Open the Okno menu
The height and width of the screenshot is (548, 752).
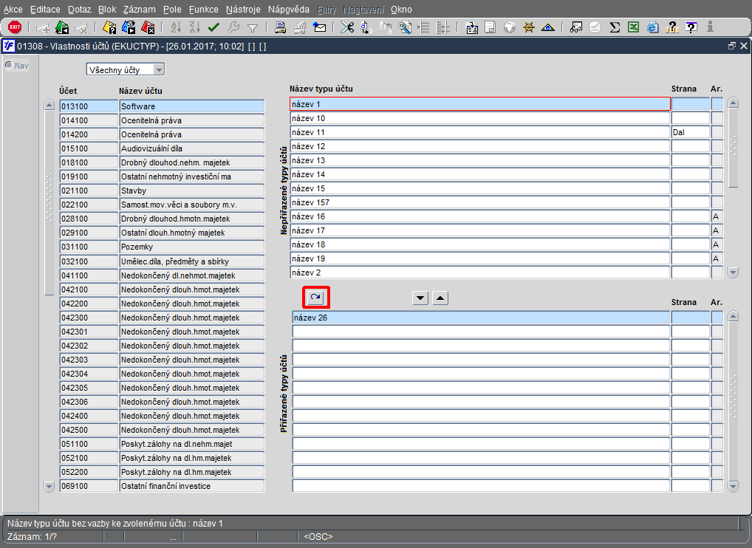[401, 10]
